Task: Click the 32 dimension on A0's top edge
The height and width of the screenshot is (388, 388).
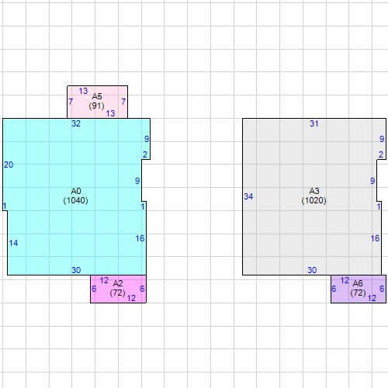Action: (76, 123)
